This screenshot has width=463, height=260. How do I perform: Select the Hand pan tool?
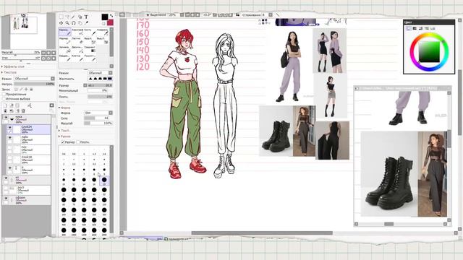pos(80,22)
